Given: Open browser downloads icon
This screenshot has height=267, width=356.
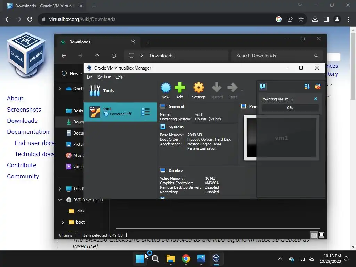Looking at the screenshot, I should pos(315,19).
